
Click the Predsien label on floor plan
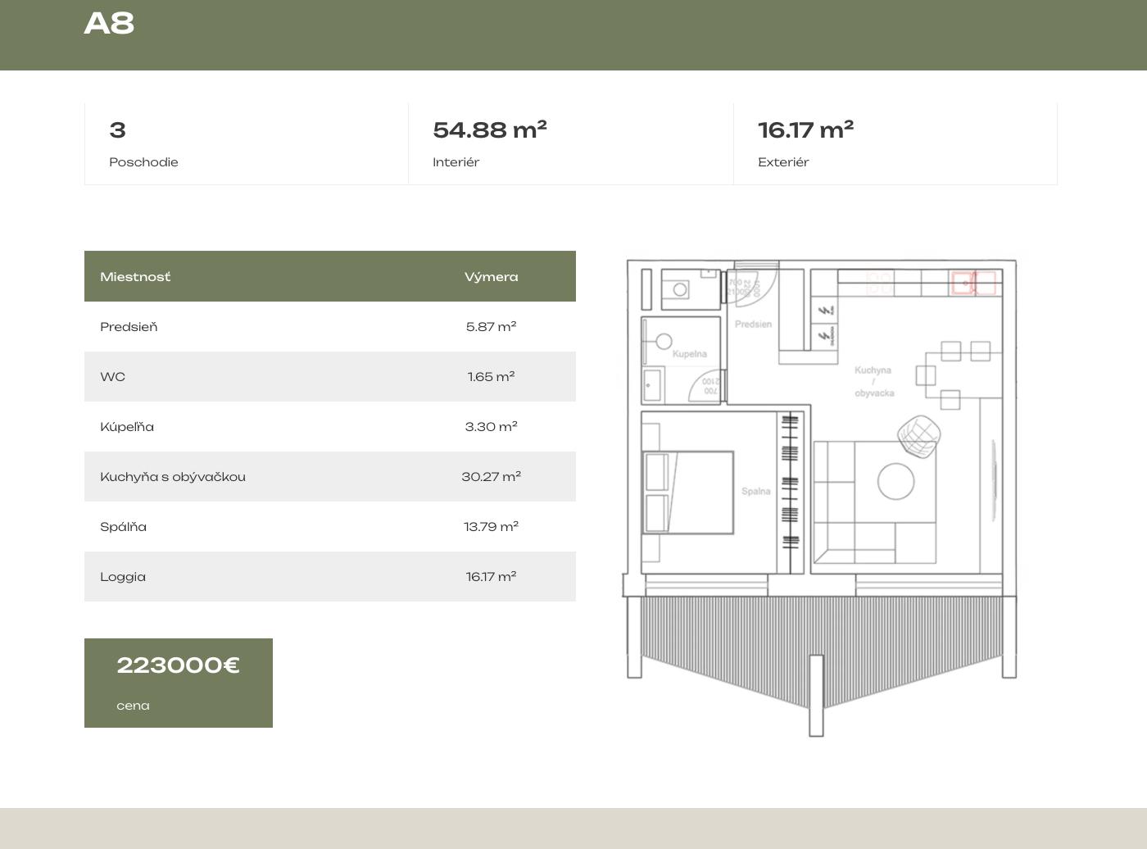(753, 325)
